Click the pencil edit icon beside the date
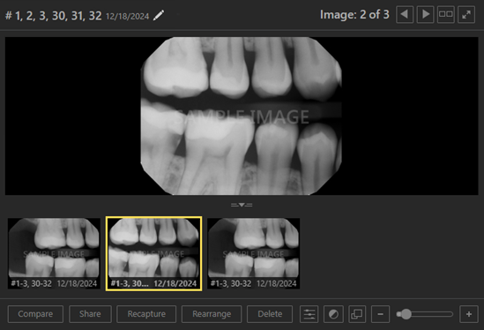 (159, 15)
